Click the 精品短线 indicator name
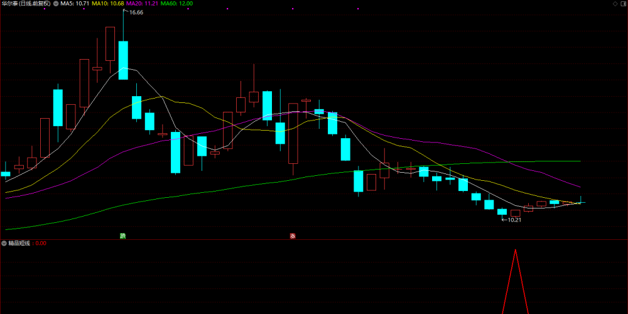 pos(19,243)
